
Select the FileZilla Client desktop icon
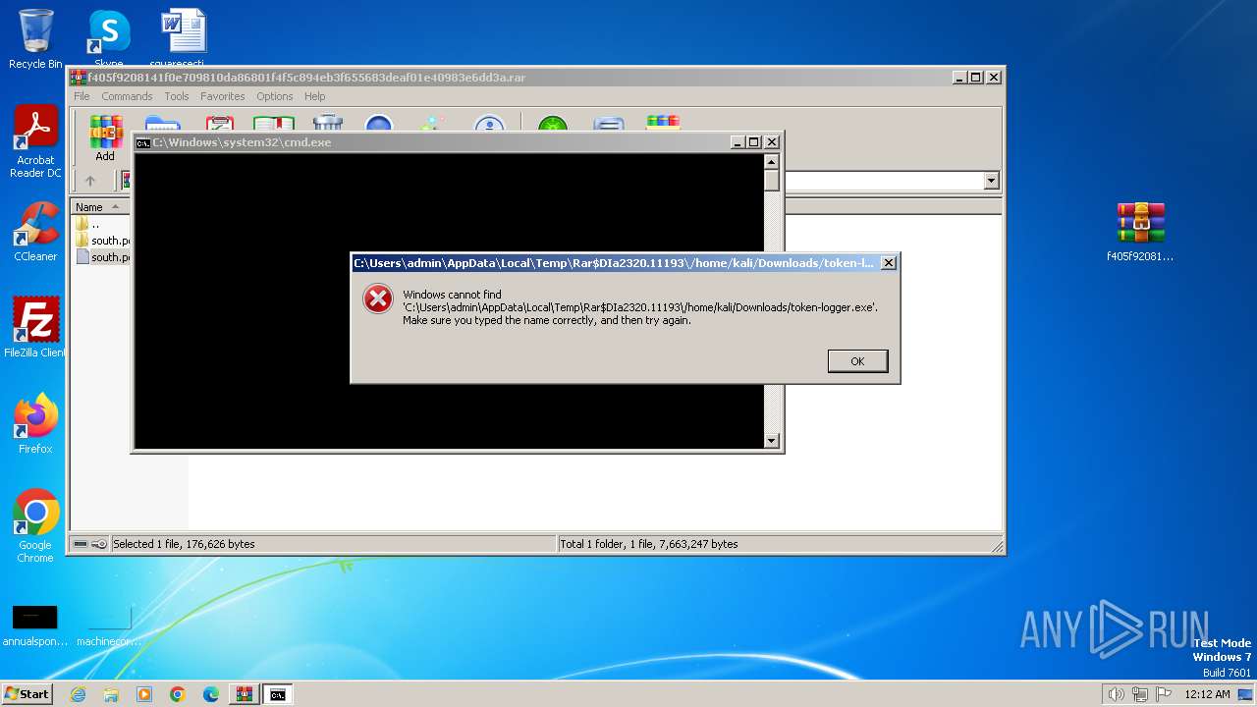[x=35, y=328]
